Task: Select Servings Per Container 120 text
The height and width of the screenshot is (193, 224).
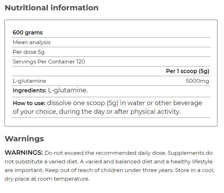Action: click(x=49, y=62)
